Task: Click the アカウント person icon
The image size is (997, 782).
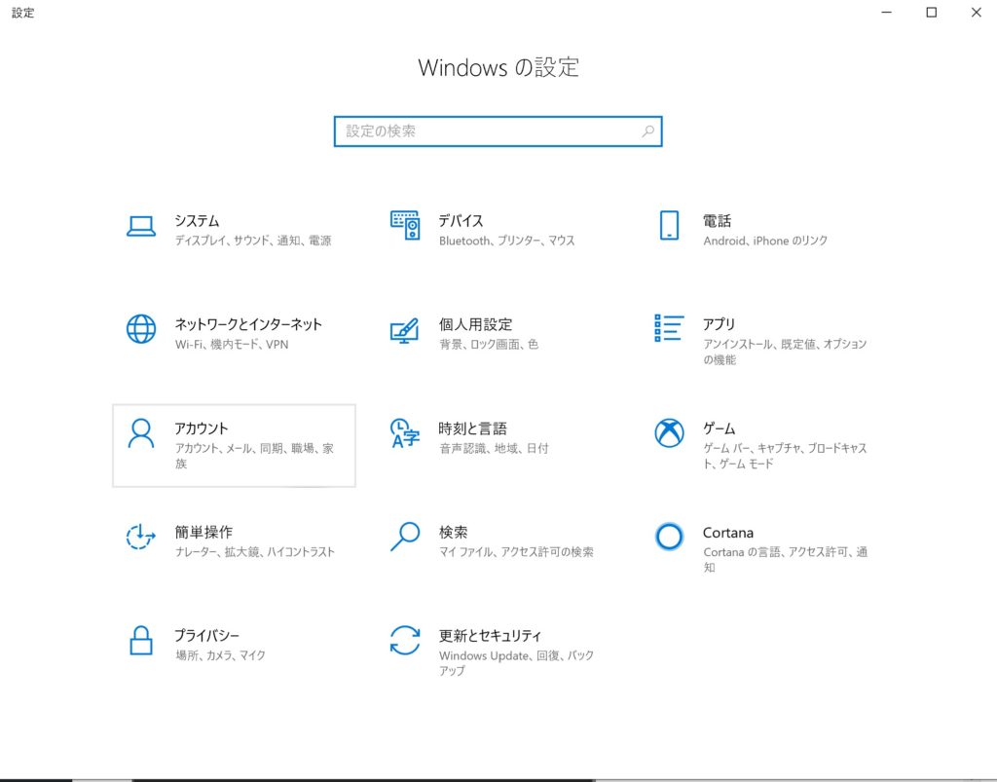Action: pos(141,433)
